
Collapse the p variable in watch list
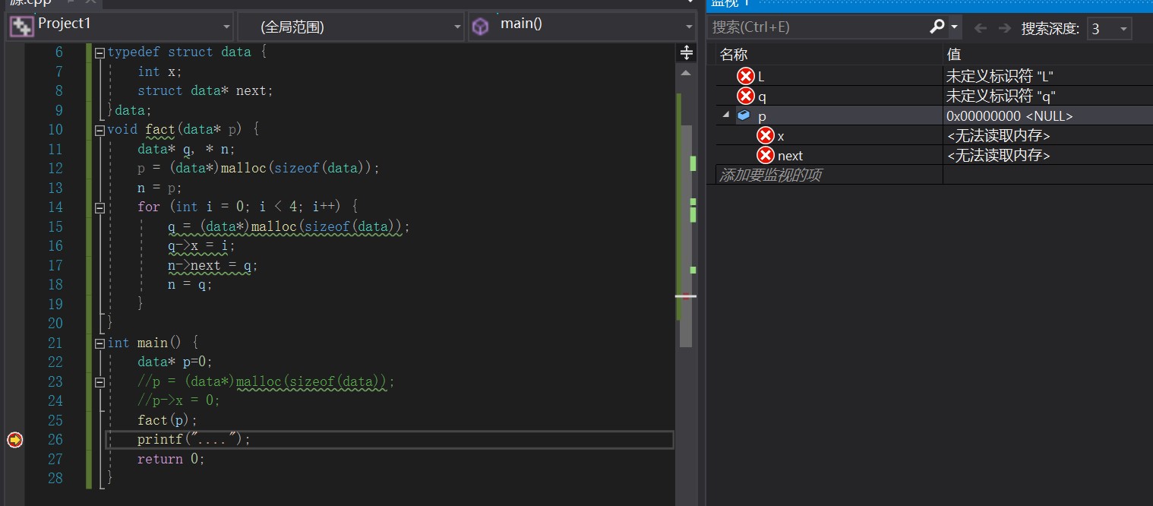click(x=725, y=115)
